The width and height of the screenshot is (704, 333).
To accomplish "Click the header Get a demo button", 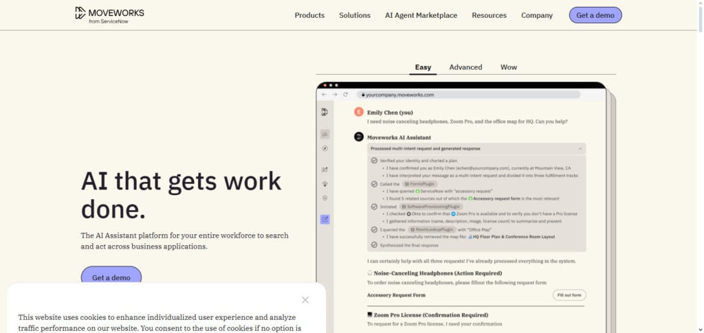I will (595, 15).
